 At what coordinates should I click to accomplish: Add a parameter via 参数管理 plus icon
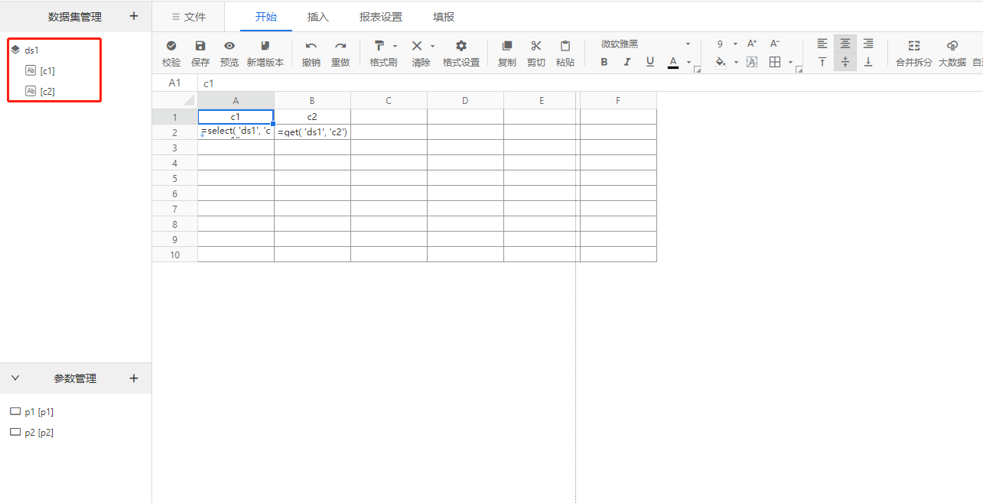(x=134, y=378)
